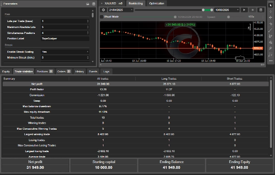Open the Events tab

(x=93, y=71)
